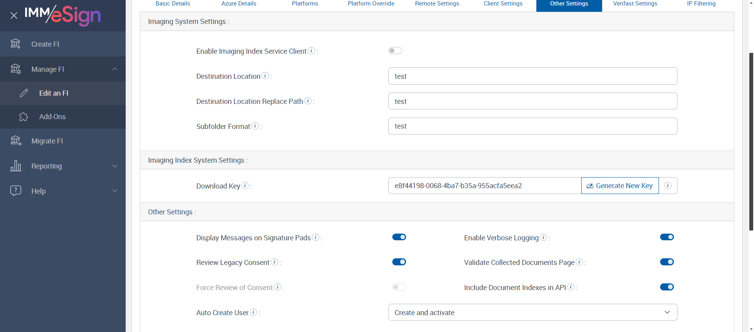
Task: Click the Subfolder Format text field
Action: [x=533, y=126]
